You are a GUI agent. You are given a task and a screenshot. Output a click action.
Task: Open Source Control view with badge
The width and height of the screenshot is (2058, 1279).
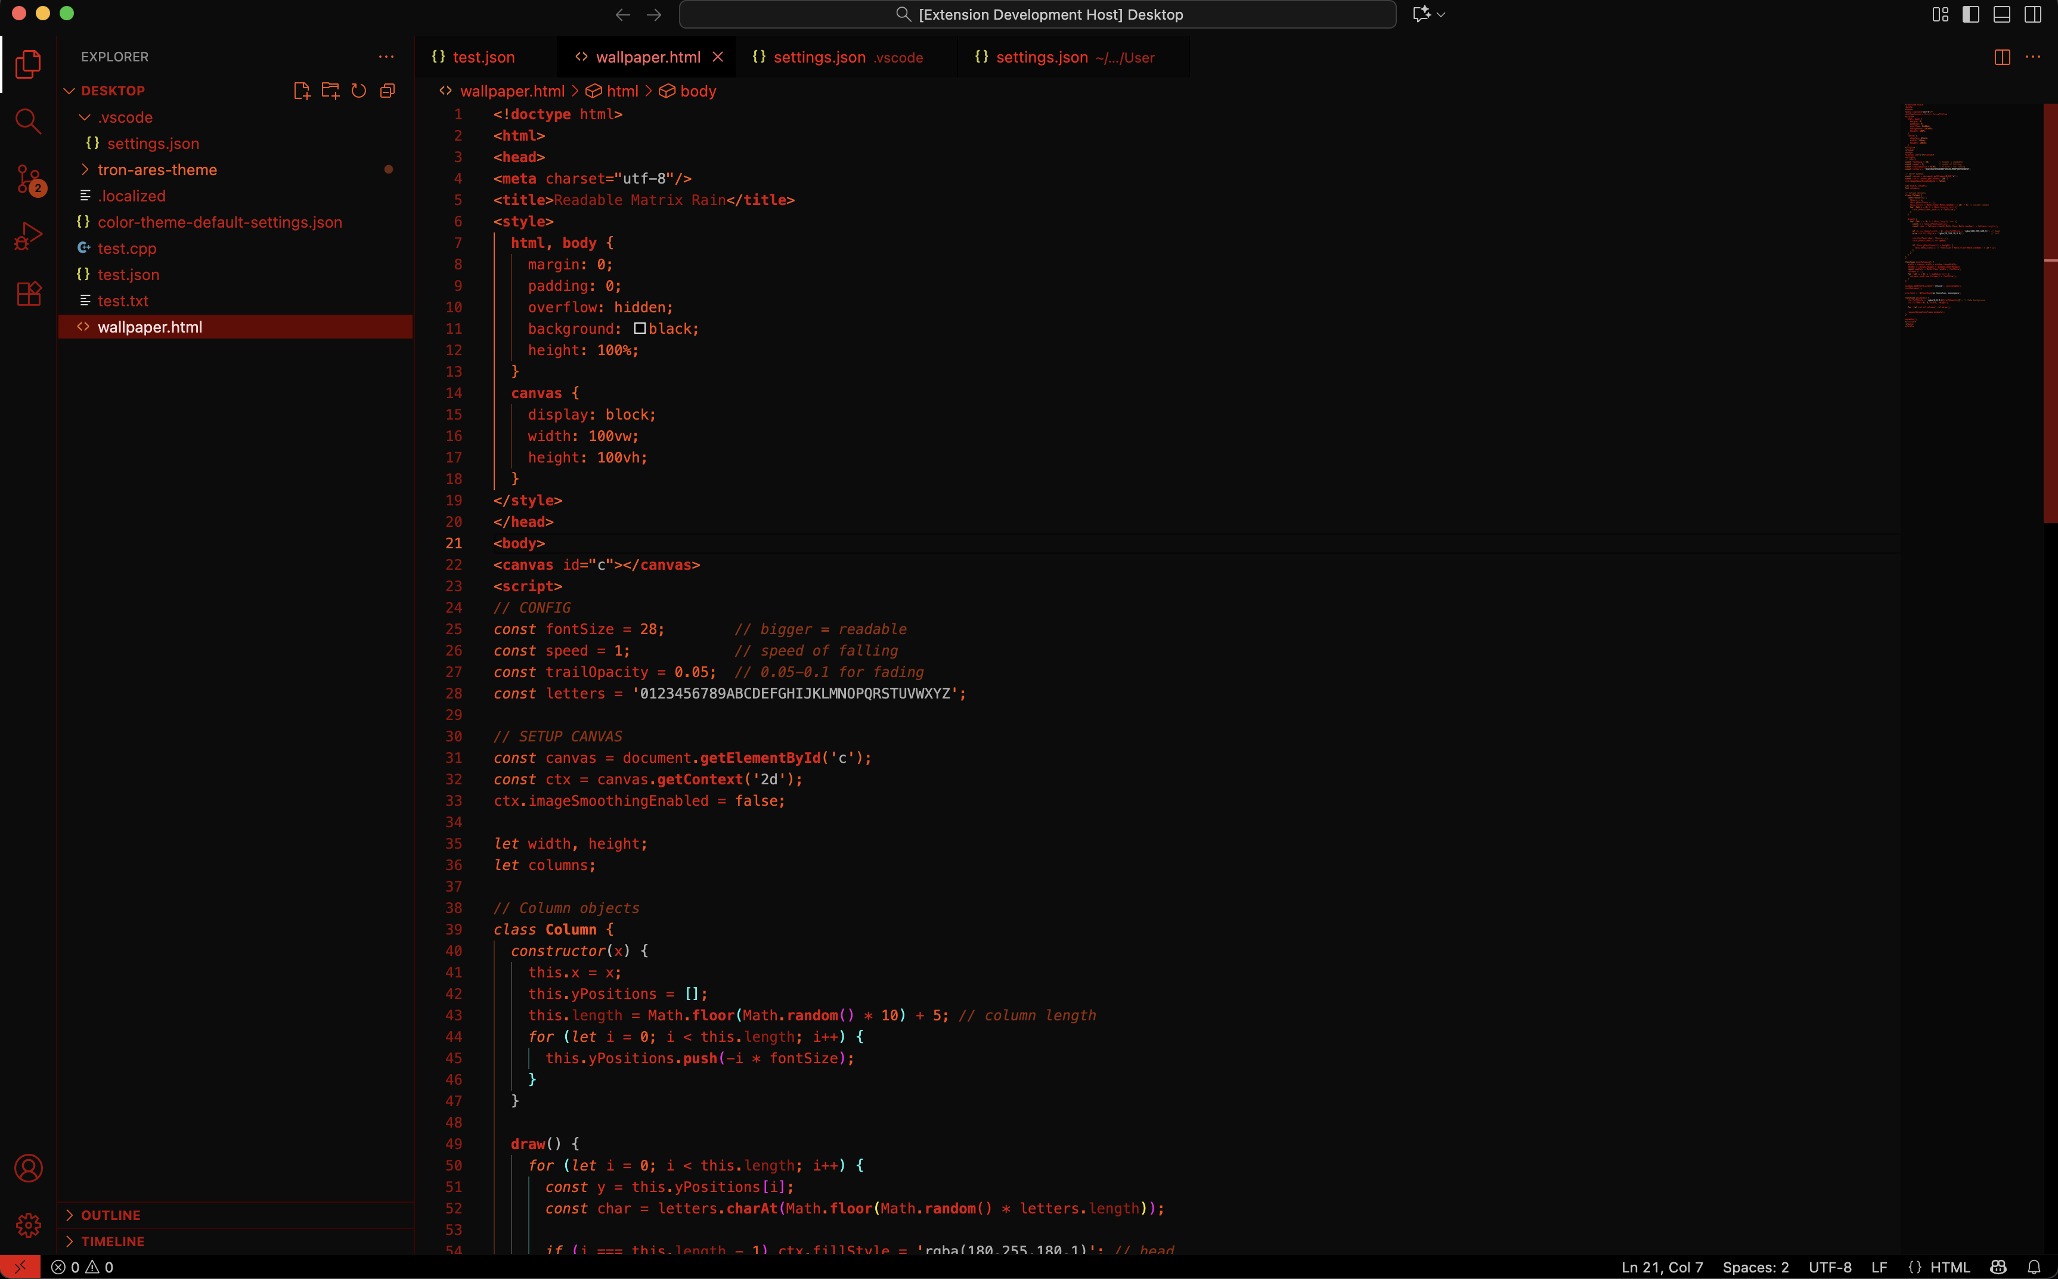point(28,179)
